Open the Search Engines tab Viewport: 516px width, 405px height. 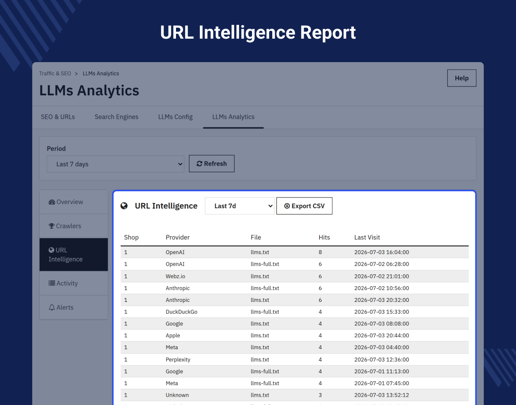[x=117, y=117]
